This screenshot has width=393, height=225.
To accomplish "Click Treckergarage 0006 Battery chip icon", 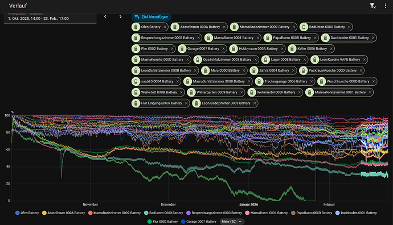I will (x=259, y=81).
